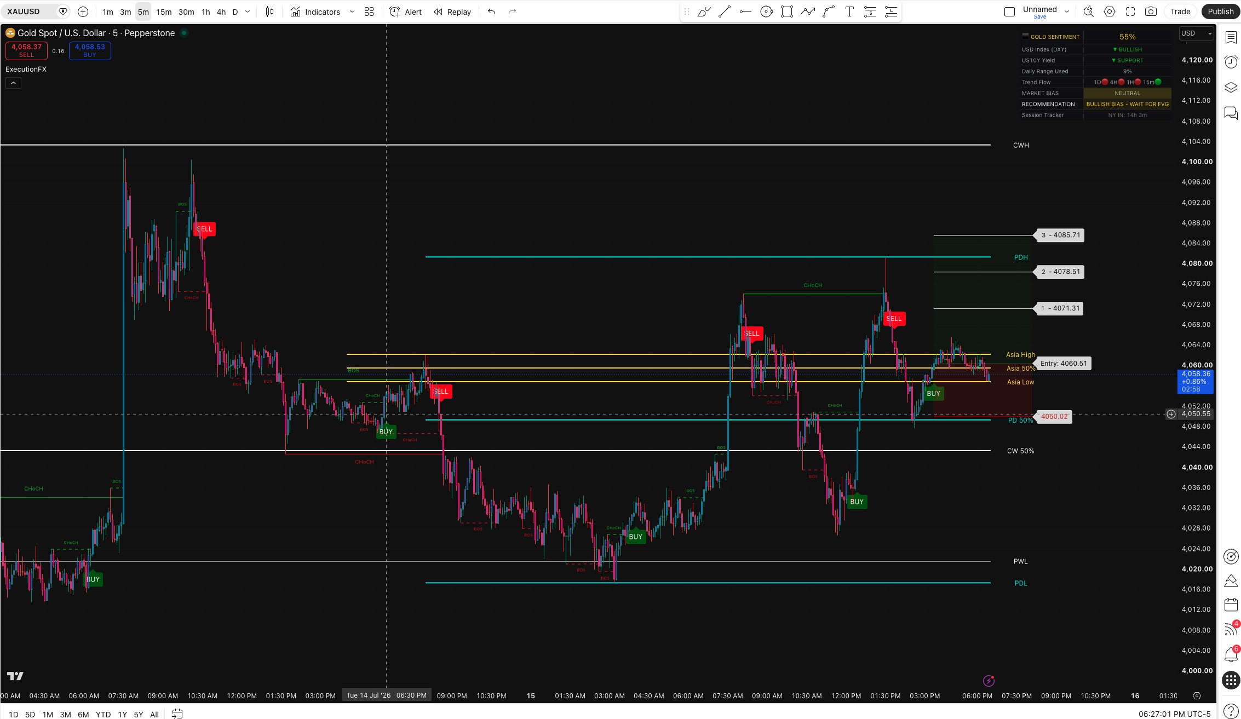Viewport: 1241px width, 719px height.
Task: Open the quick search icon
Action: click(1089, 11)
